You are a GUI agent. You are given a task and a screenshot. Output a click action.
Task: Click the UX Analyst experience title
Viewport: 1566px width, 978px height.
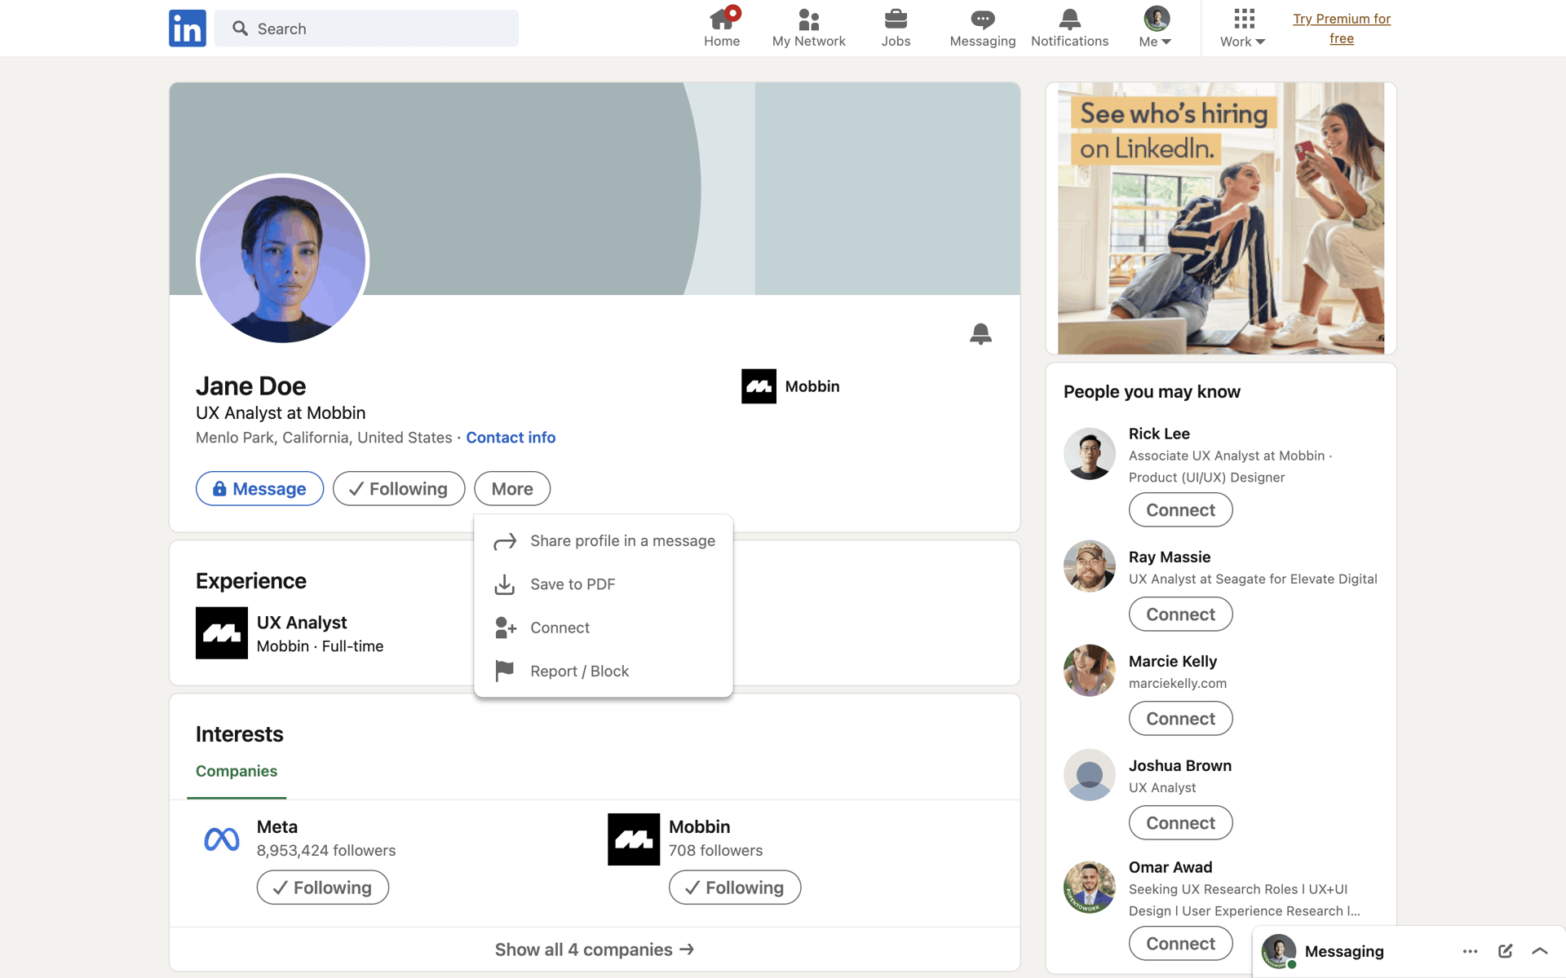point(302,623)
